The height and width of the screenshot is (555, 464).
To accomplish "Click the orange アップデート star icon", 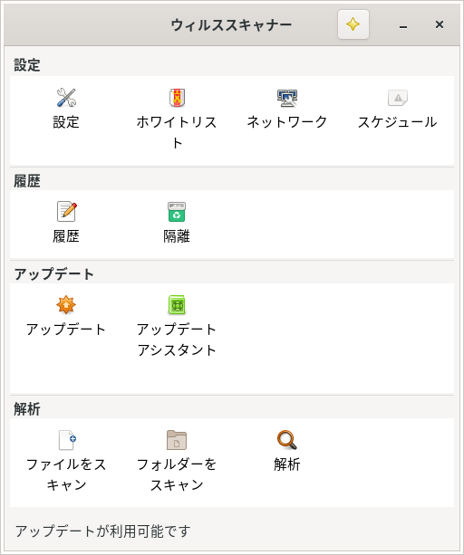I will (66, 305).
